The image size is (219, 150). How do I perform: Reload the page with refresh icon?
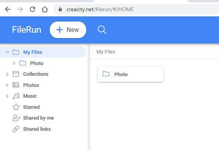pyautogui.click(x=32, y=9)
